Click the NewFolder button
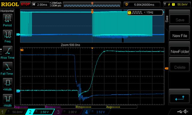The height and width of the screenshot is (115, 192). click(180, 52)
